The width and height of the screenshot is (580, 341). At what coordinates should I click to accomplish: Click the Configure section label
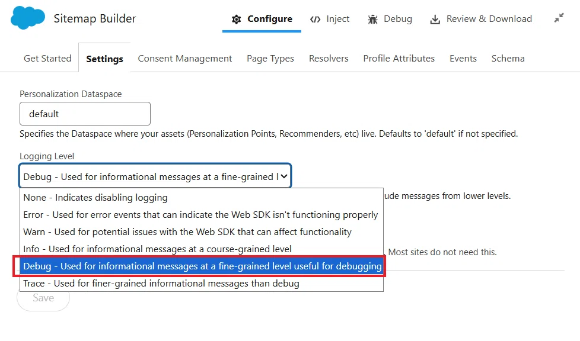(270, 19)
